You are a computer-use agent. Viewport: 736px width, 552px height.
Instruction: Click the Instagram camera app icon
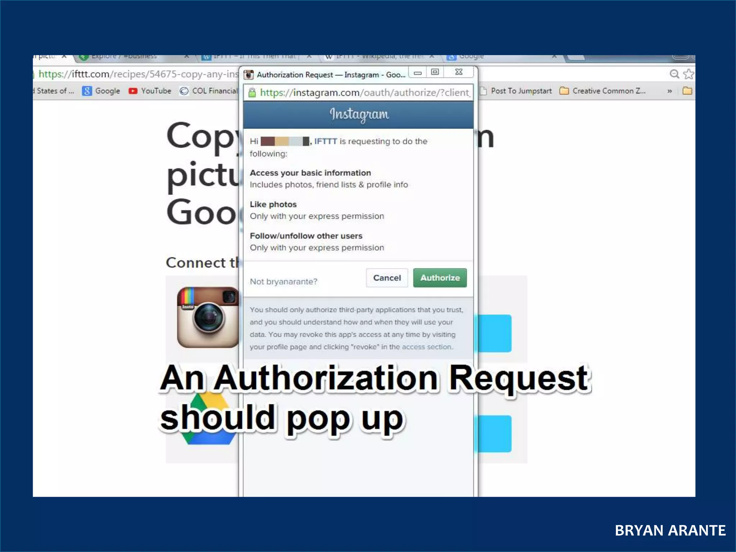[208, 317]
